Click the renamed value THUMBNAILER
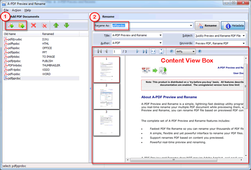 pyautogui.click(x=51, y=66)
